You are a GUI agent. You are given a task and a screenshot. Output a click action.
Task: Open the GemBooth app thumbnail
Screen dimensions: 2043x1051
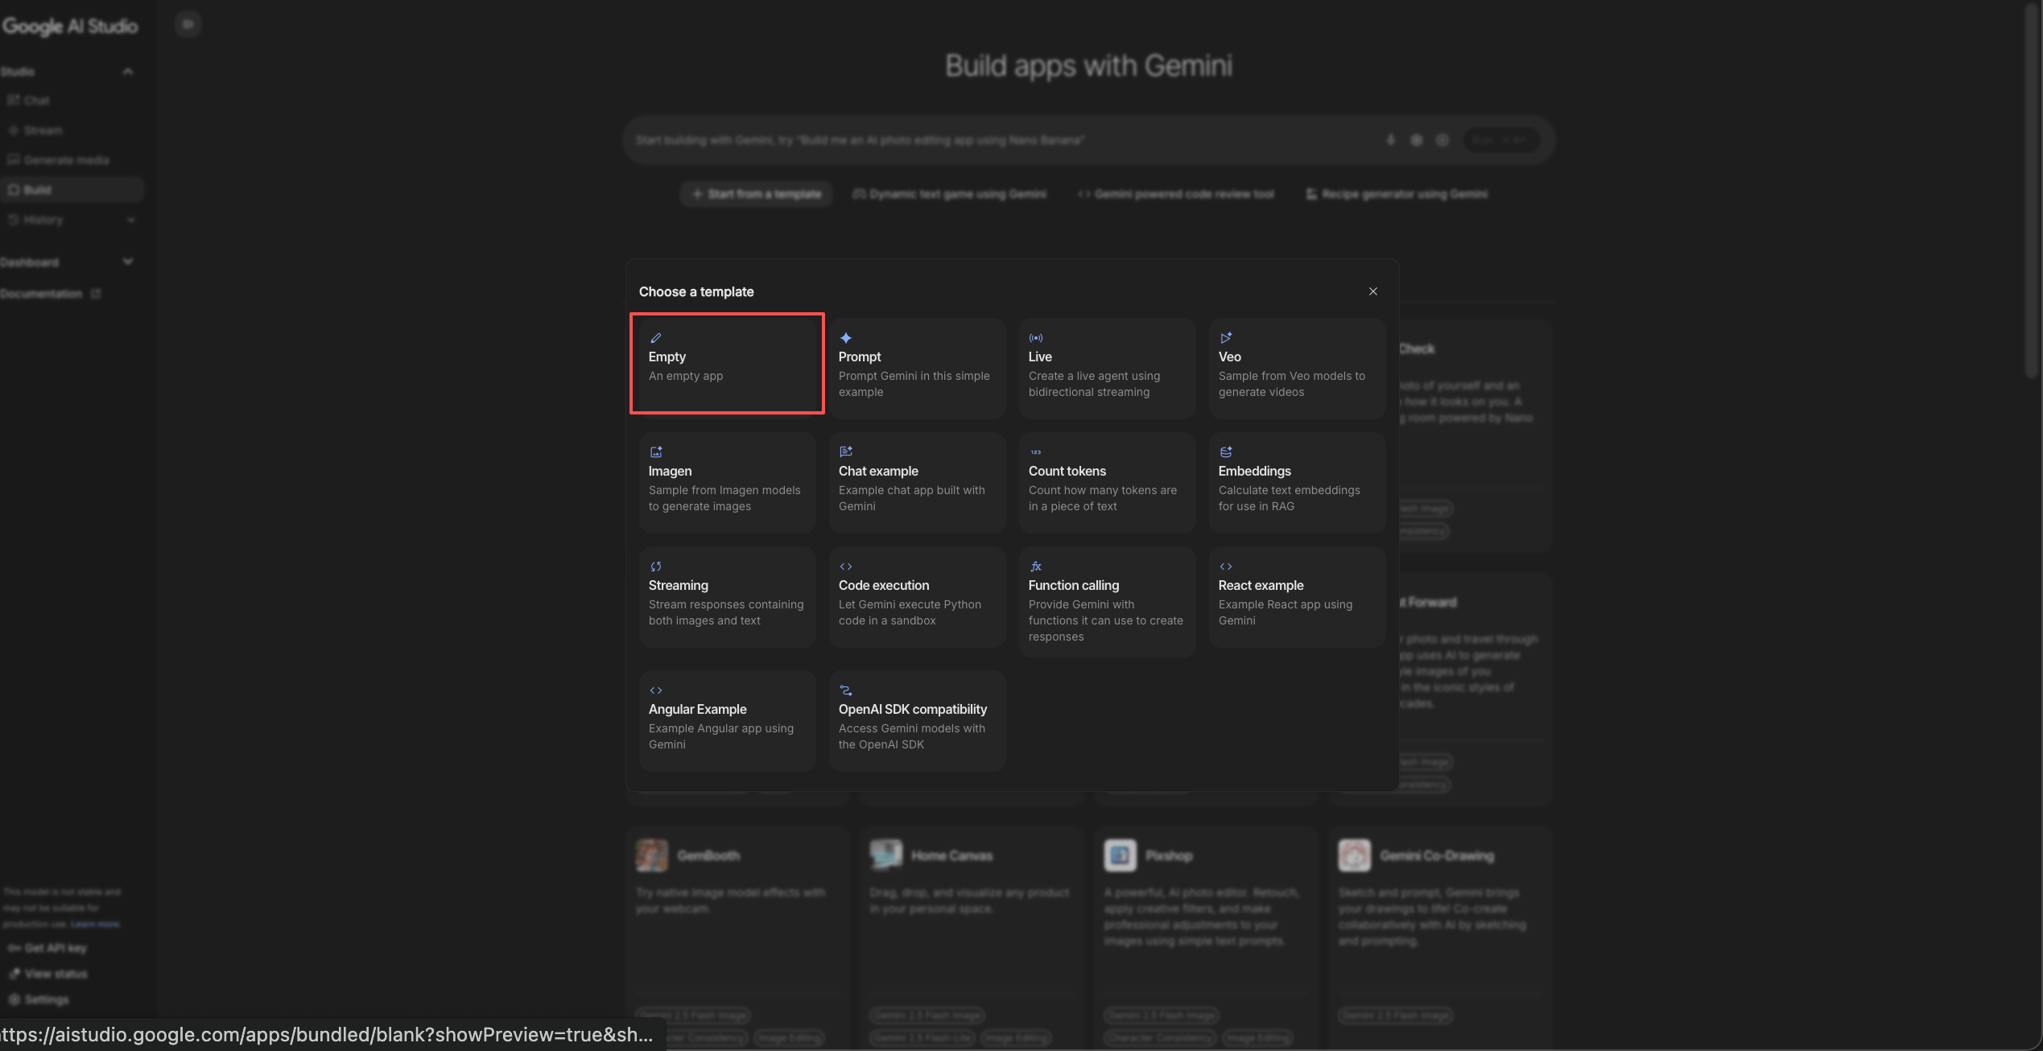[652, 855]
